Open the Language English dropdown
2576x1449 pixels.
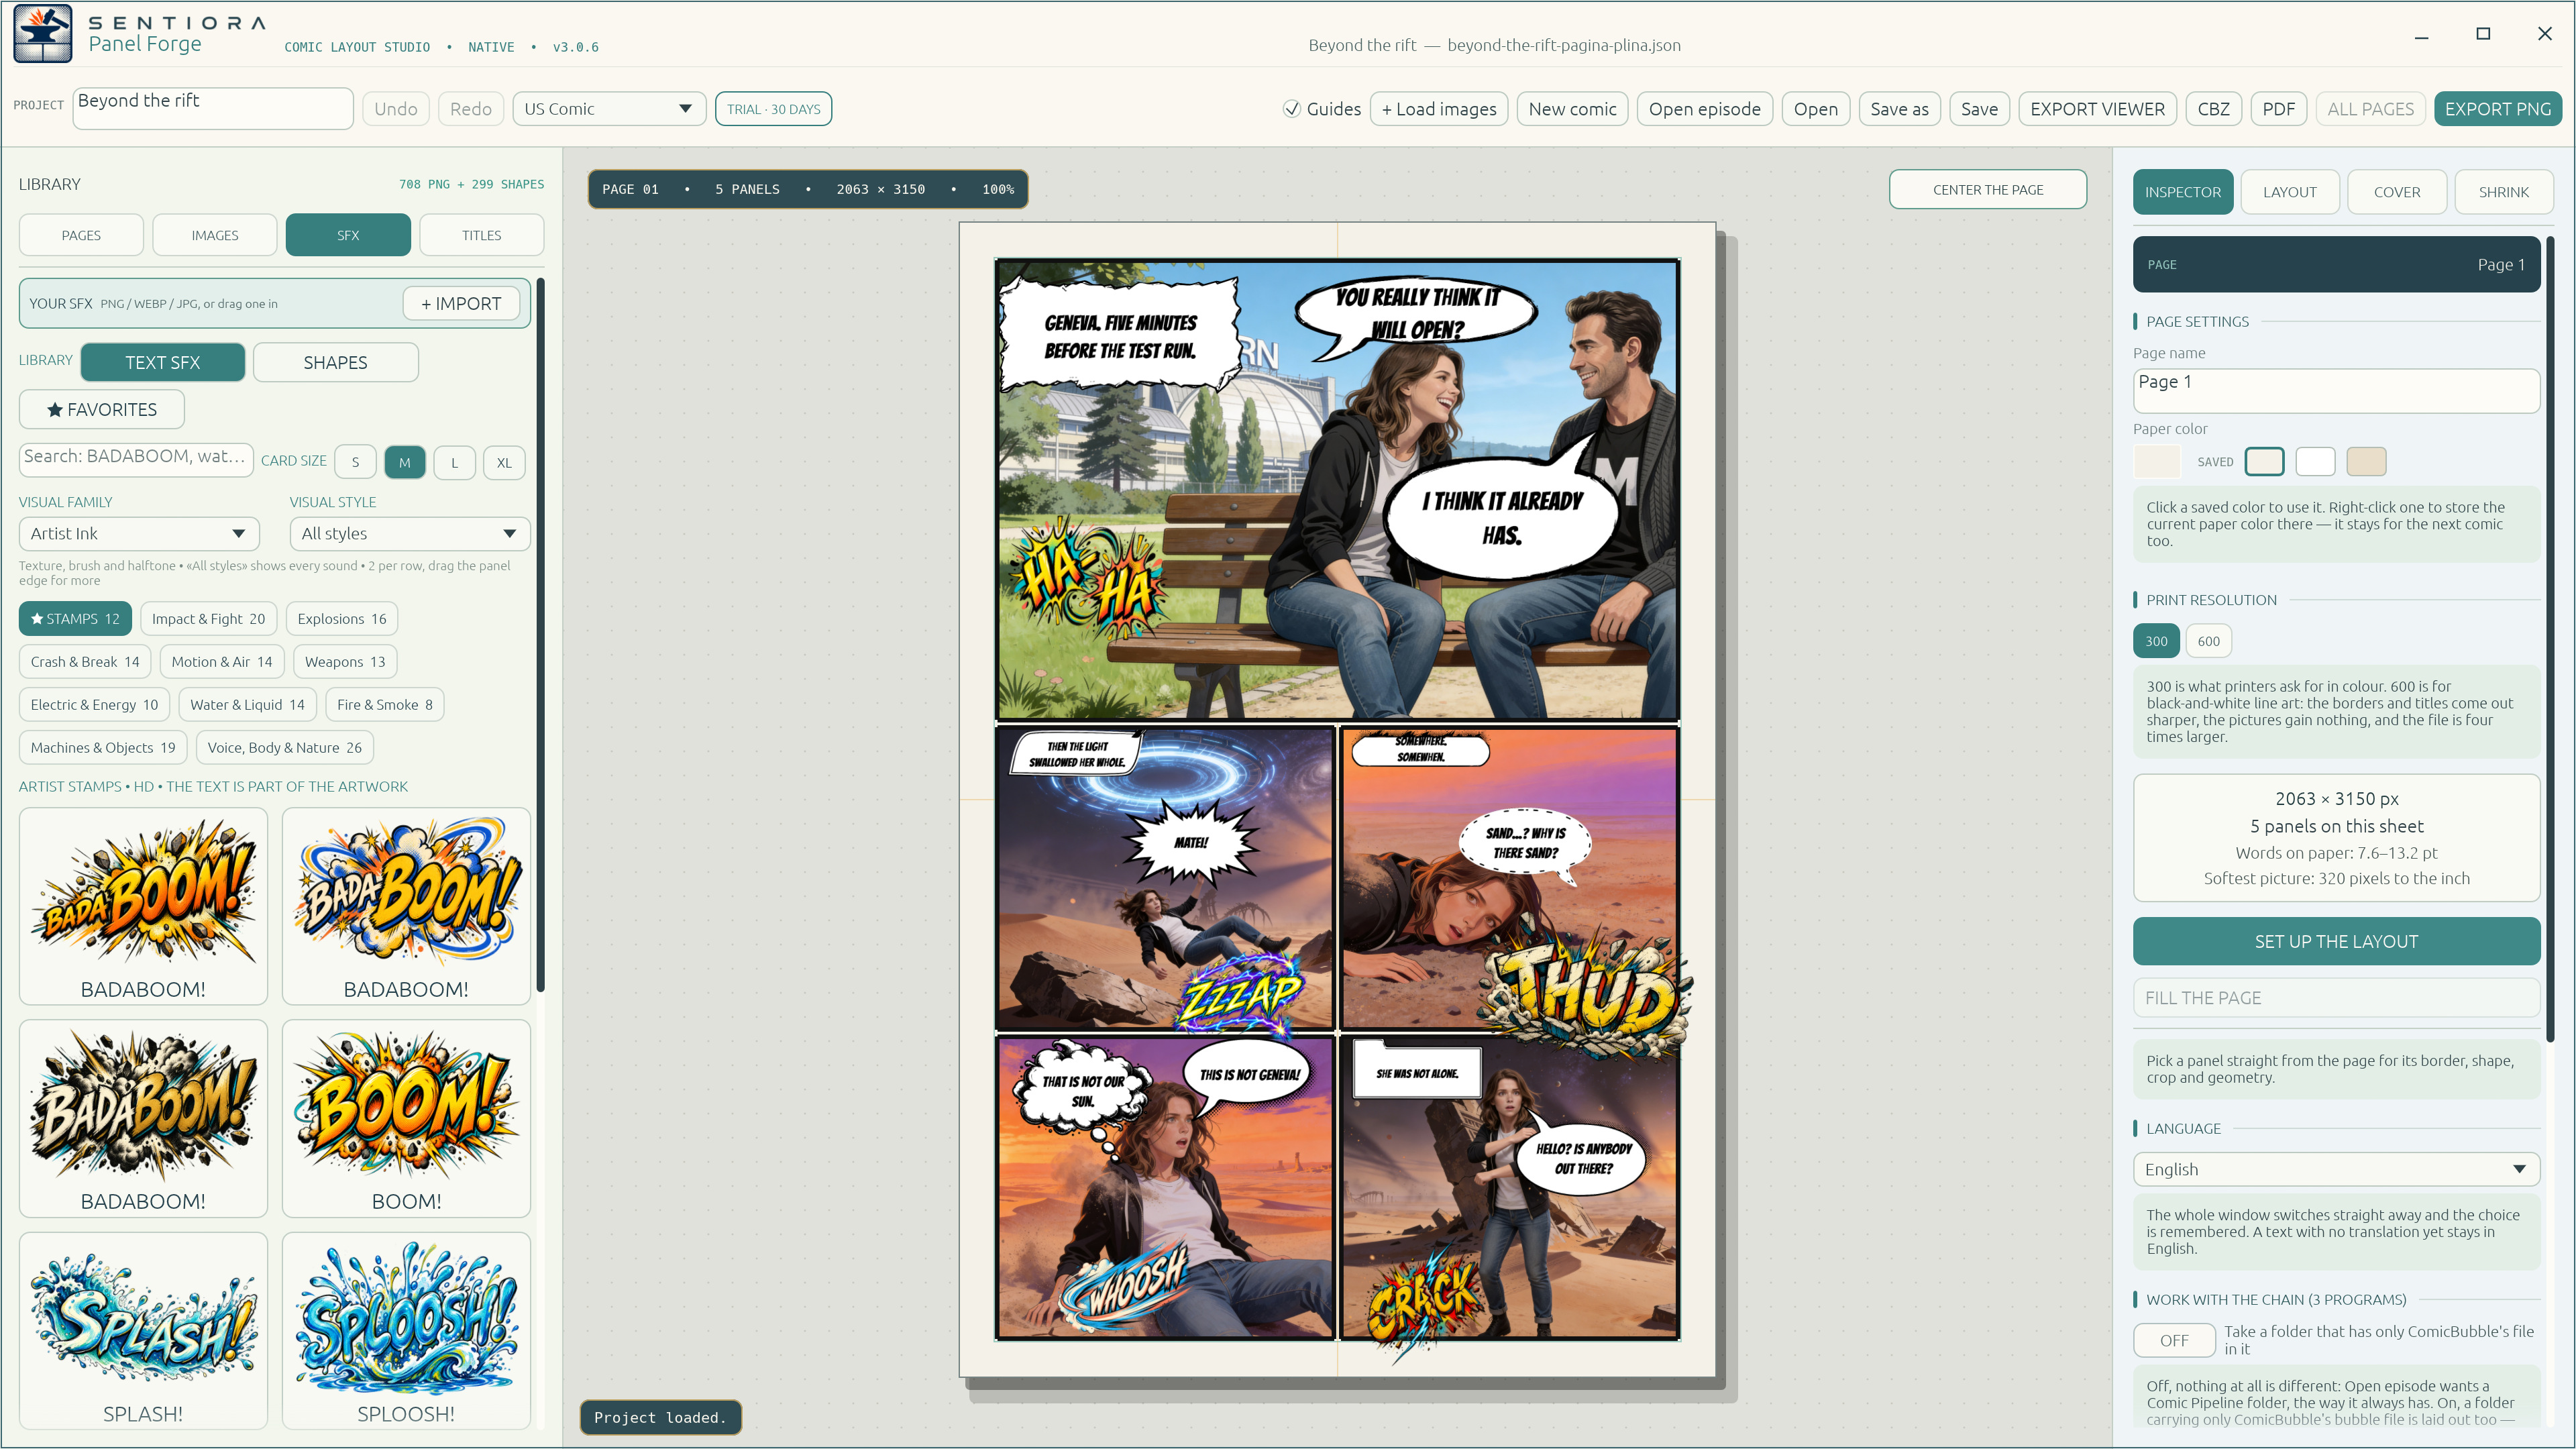point(2336,1169)
